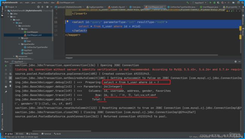Click the clear all trash icon in Run console
Viewport: 245px width, 139px height.
point(10,86)
